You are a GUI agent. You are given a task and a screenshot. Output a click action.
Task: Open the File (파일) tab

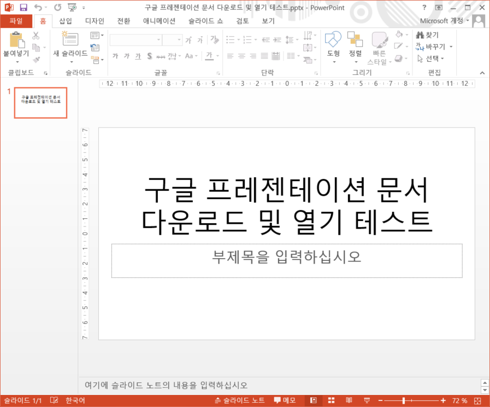click(16, 21)
